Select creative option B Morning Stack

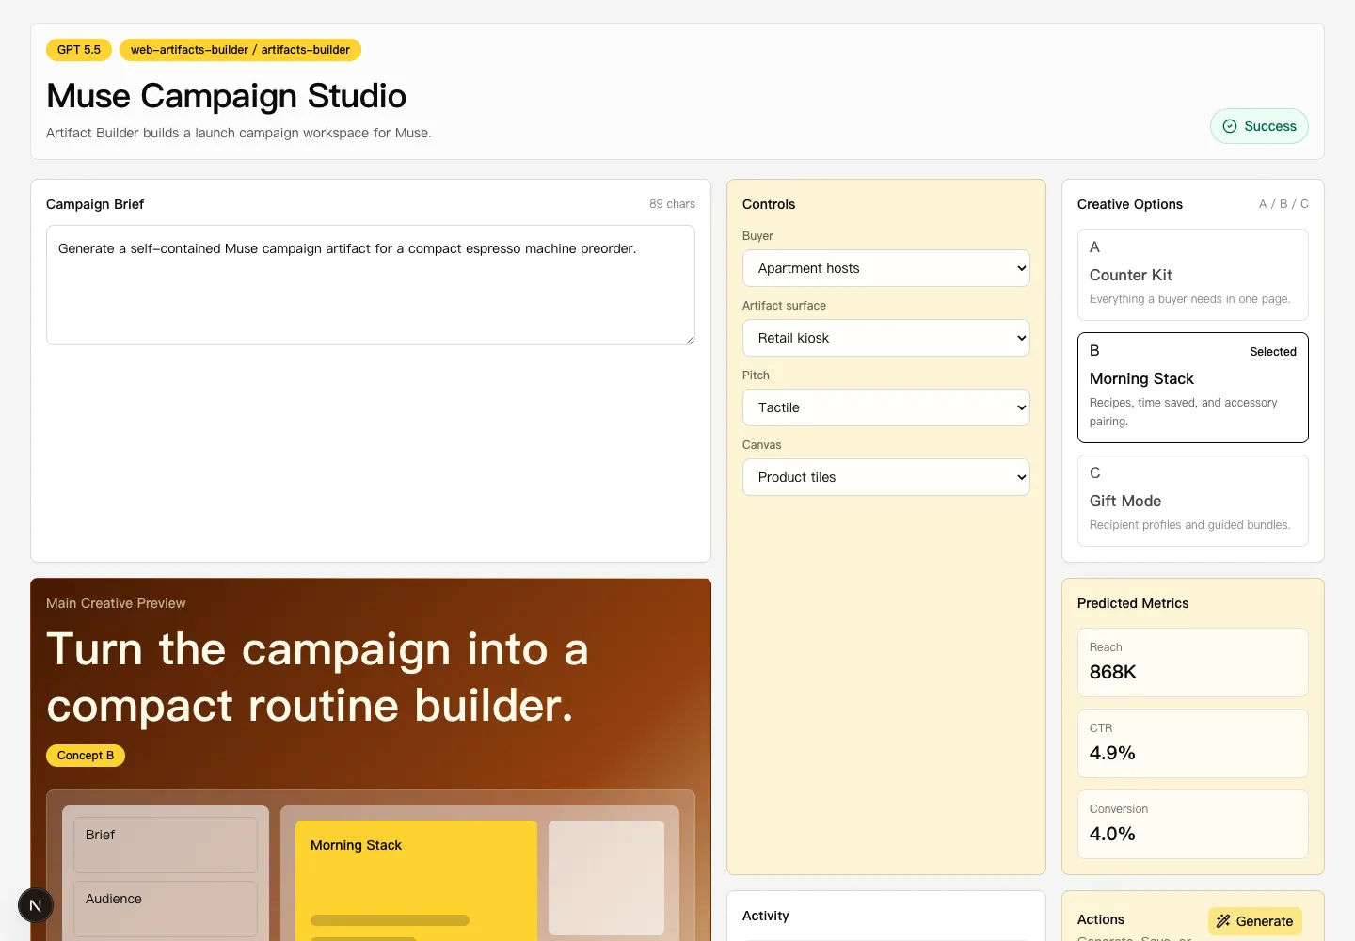coord(1193,388)
